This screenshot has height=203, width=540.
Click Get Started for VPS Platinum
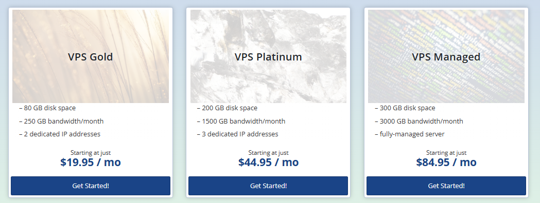(268, 186)
